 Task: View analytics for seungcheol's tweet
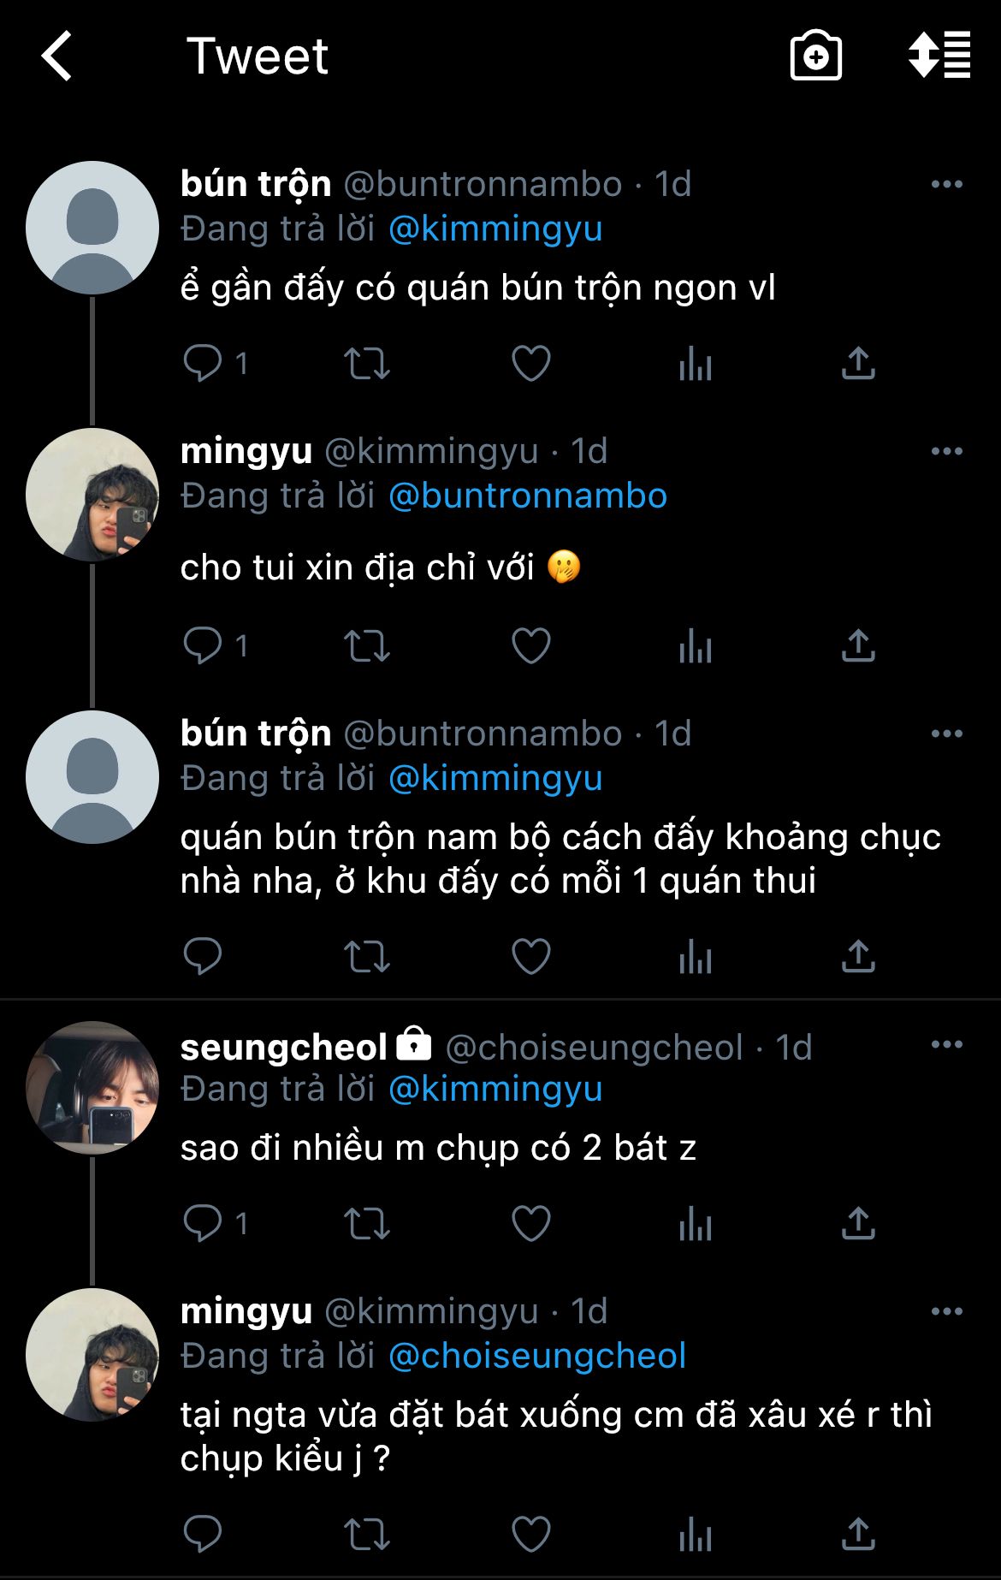coord(695,1224)
